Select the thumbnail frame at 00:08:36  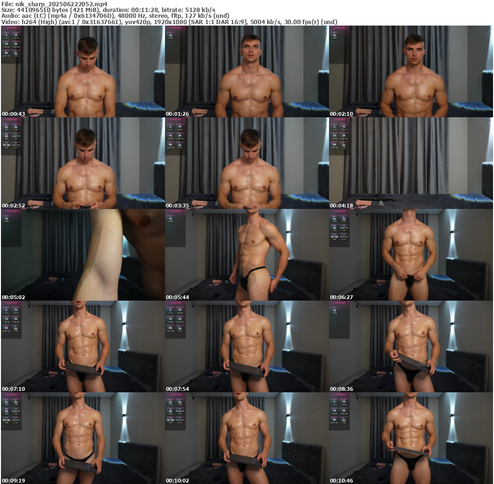click(411, 346)
